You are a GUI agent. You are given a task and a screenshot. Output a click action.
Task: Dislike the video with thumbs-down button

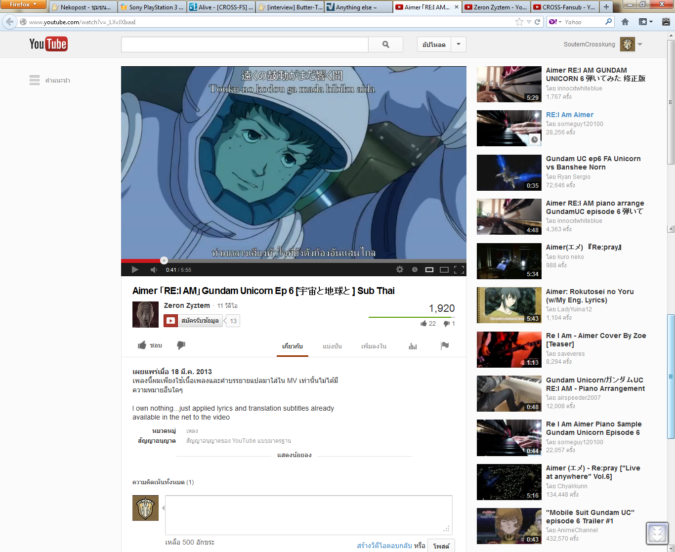[x=181, y=345]
